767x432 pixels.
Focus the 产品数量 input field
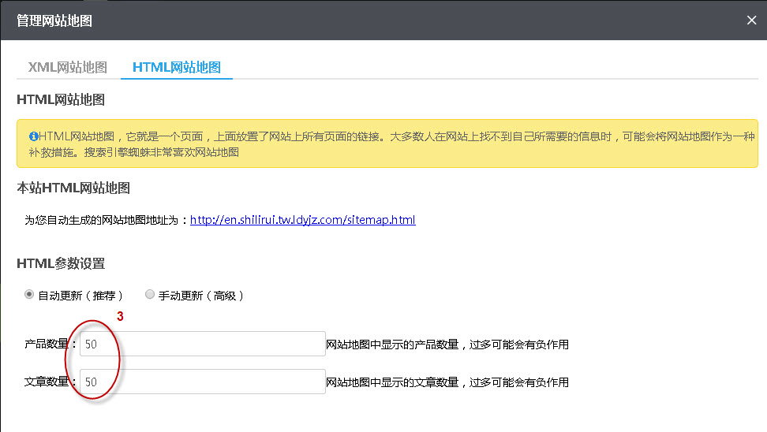click(202, 344)
